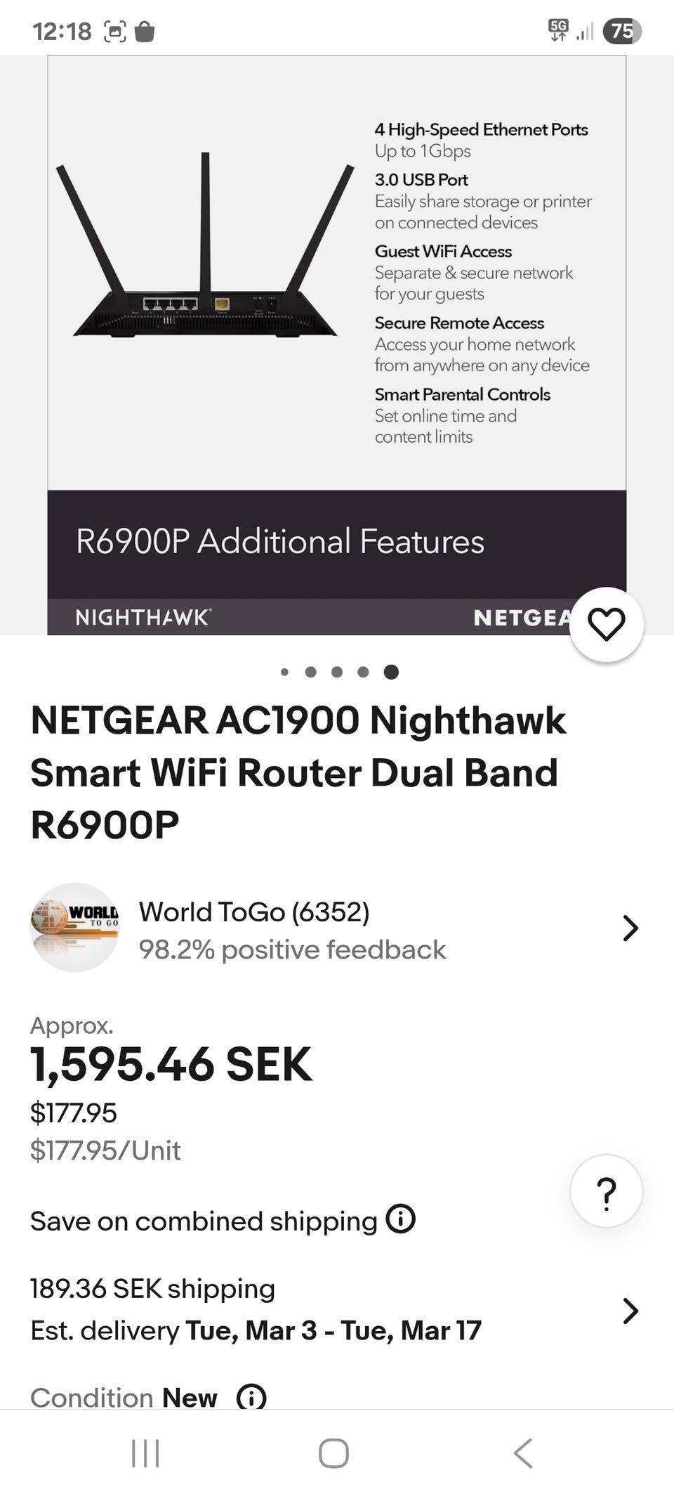Expand shipping and delivery details chevron
This screenshot has height=1499, width=674.
point(630,1311)
